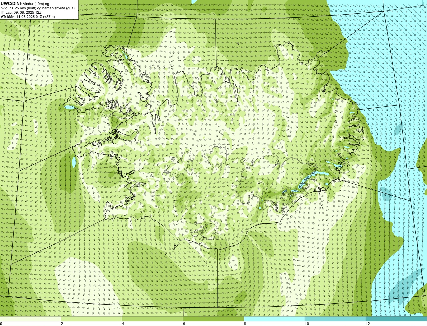Click the '12' label under the colorbar
Viewport: 427px width, 326px height.
368,324
